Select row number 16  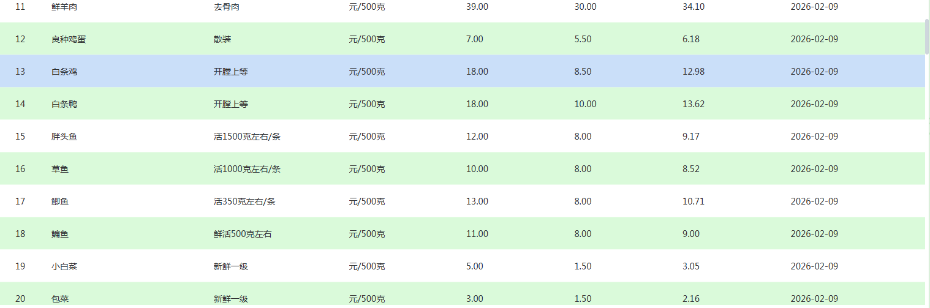coord(20,169)
